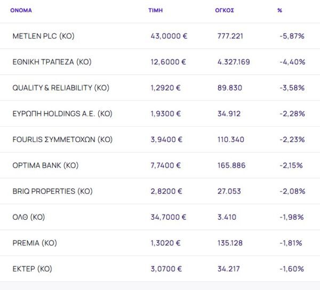320x290 pixels.
Task: Select BRIQ PROPERTIES (KO) entry
Action: (52, 191)
